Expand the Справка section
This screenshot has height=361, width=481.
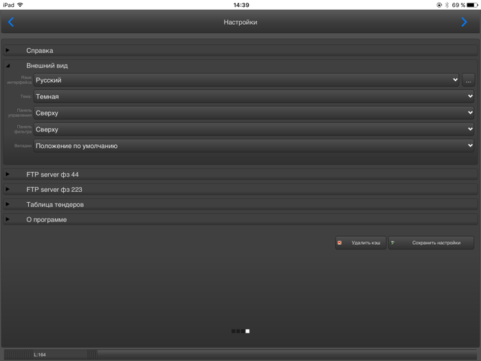tap(240, 50)
